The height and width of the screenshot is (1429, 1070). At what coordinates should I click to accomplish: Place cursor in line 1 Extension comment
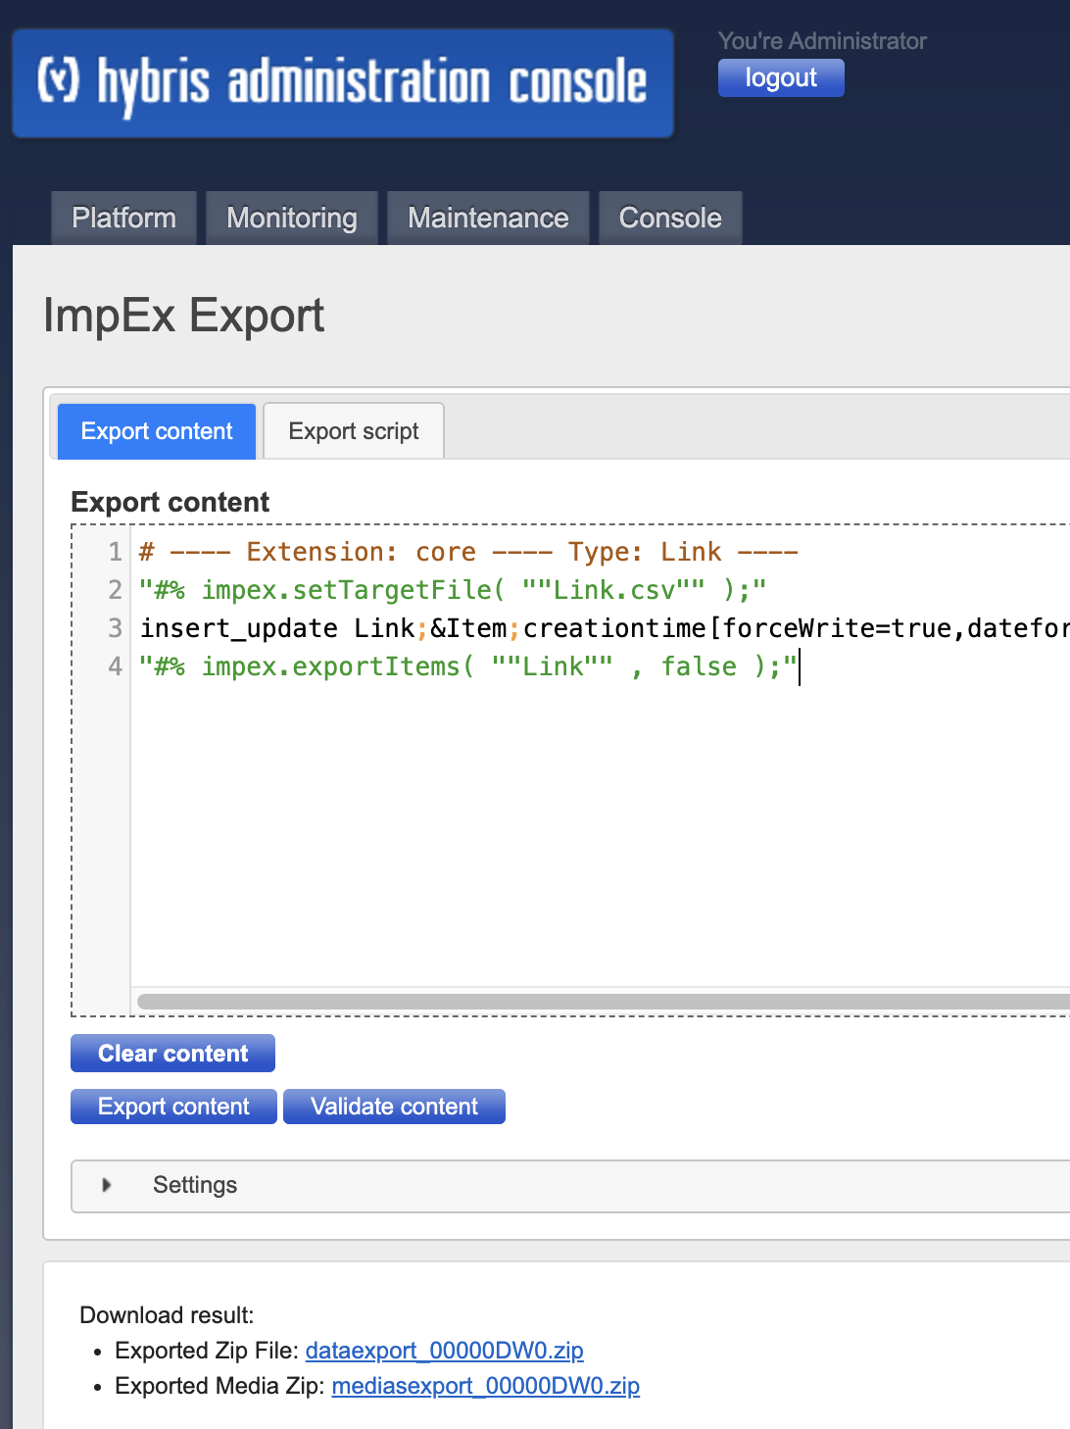click(468, 552)
